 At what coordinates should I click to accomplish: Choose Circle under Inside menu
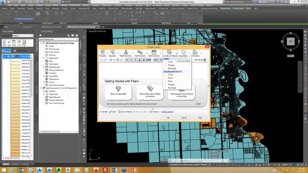[170, 62]
